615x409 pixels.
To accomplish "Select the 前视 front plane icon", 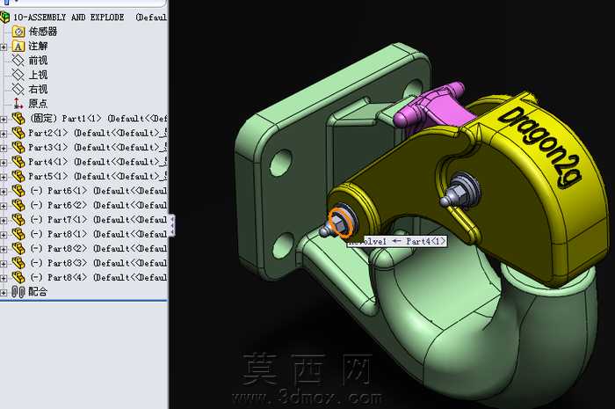I will click(x=18, y=61).
